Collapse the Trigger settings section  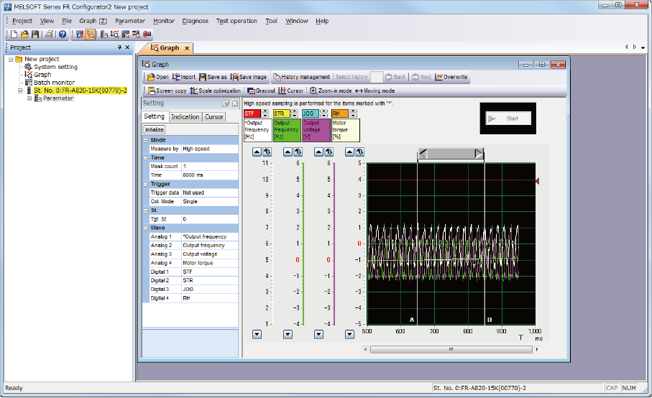pyautogui.click(x=146, y=184)
